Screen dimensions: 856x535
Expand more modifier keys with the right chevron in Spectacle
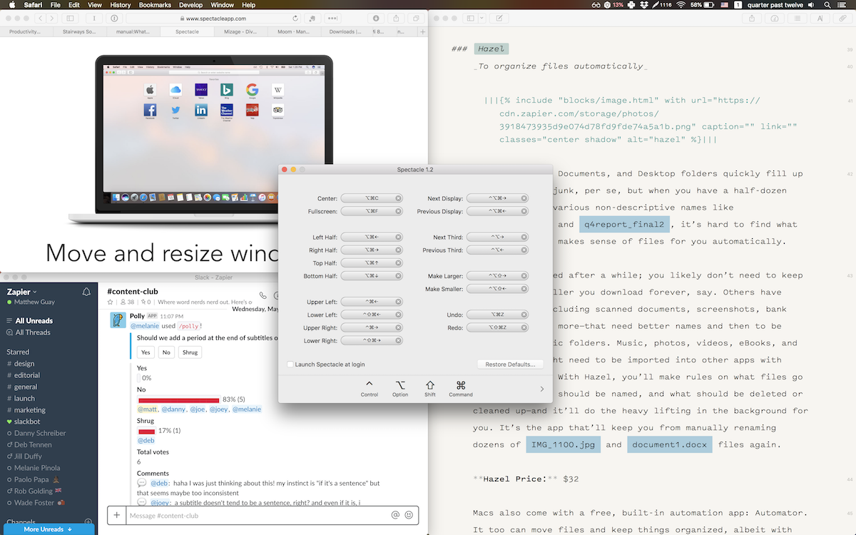(542, 389)
